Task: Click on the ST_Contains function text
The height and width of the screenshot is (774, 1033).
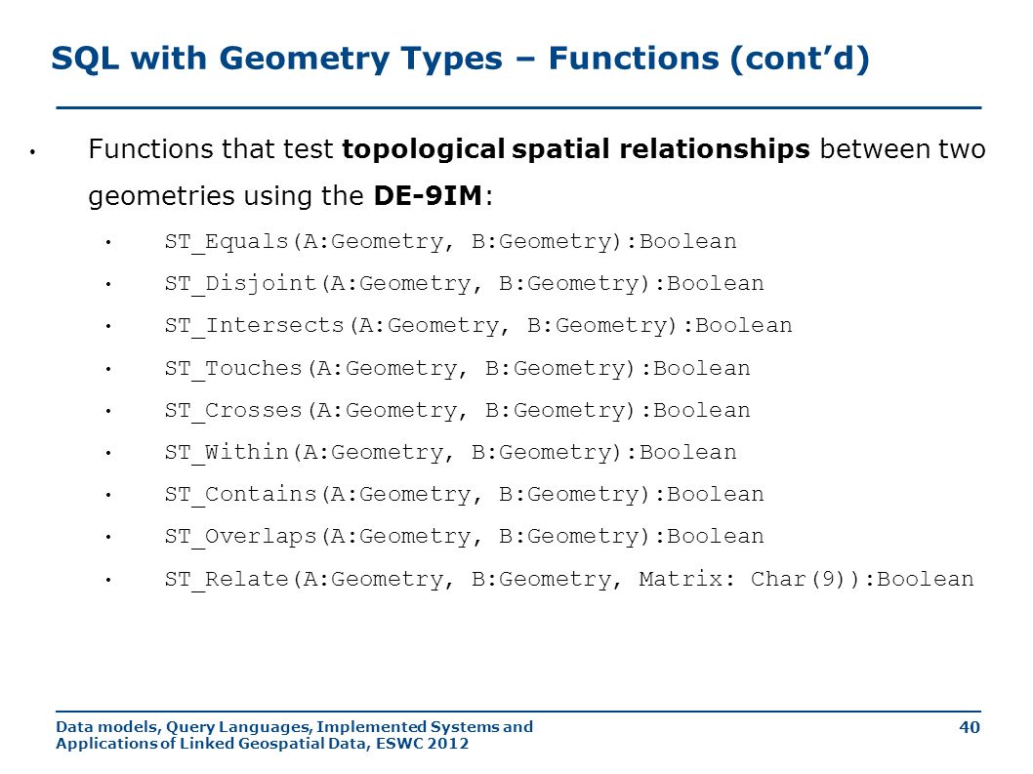Action: point(465,495)
